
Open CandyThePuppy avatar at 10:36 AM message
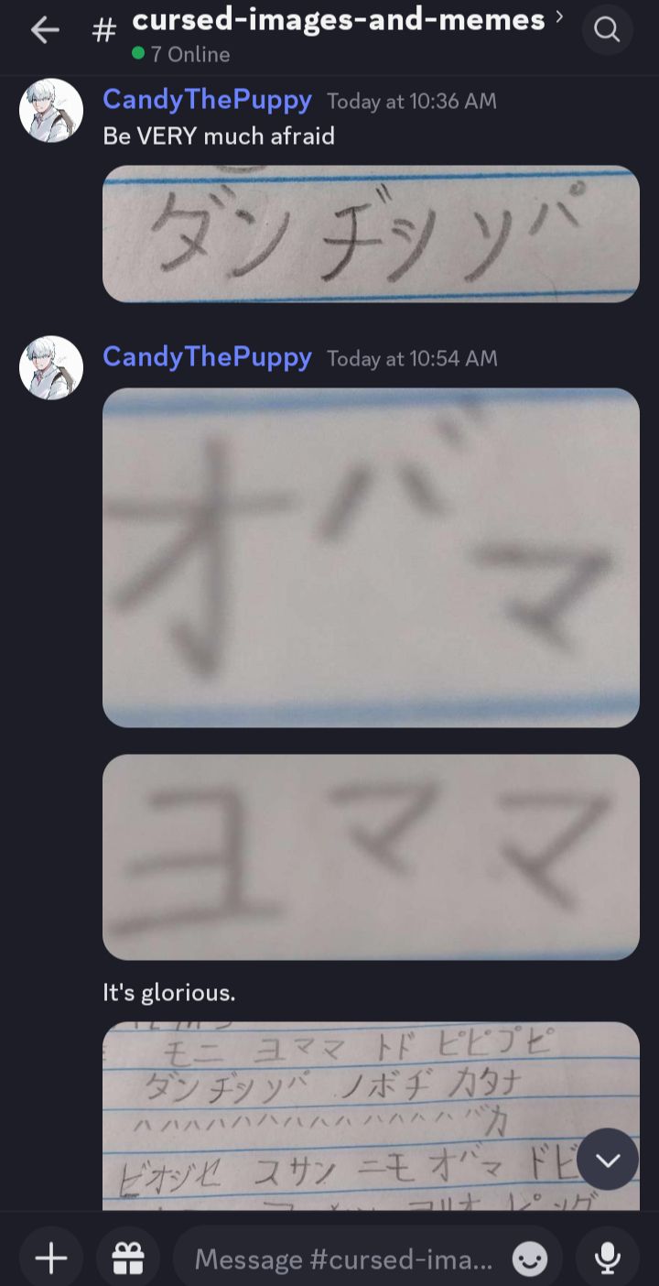pos(51,110)
